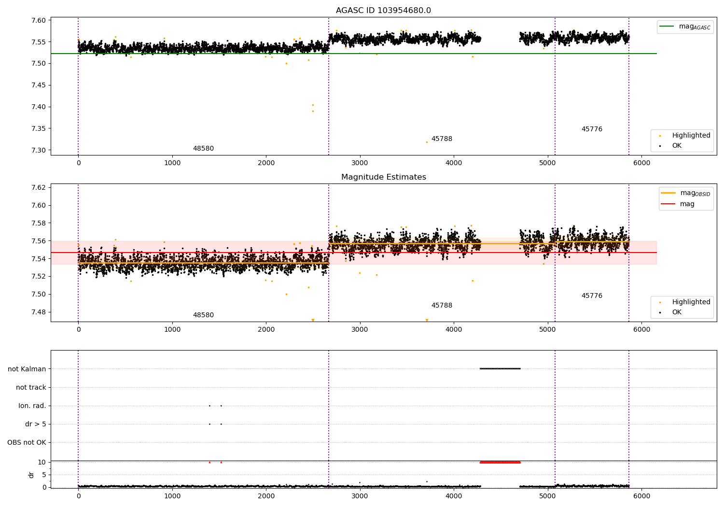
Task: Click the 45788 label in the top plot
Action: coord(442,139)
